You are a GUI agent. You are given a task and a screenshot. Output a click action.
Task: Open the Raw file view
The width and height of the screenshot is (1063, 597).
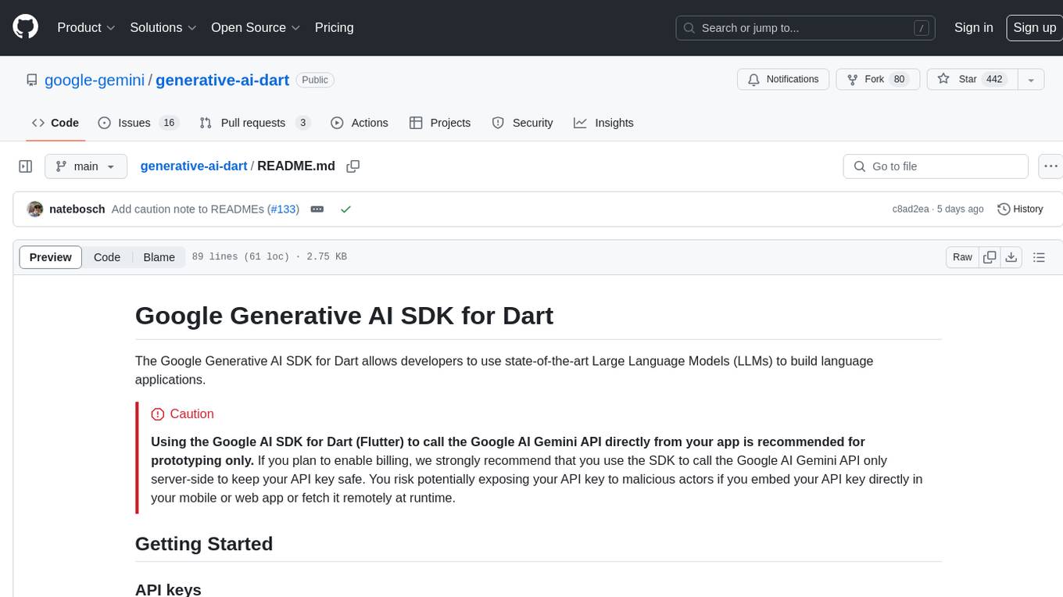click(962, 257)
